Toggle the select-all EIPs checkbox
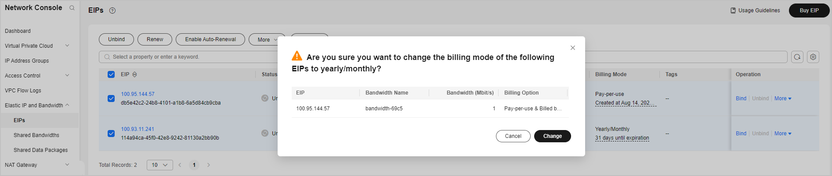 (111, 74)
